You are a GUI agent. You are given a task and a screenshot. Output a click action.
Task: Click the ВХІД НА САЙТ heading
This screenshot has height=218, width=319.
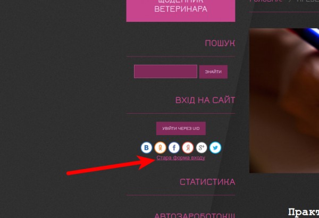pos(205,100)
